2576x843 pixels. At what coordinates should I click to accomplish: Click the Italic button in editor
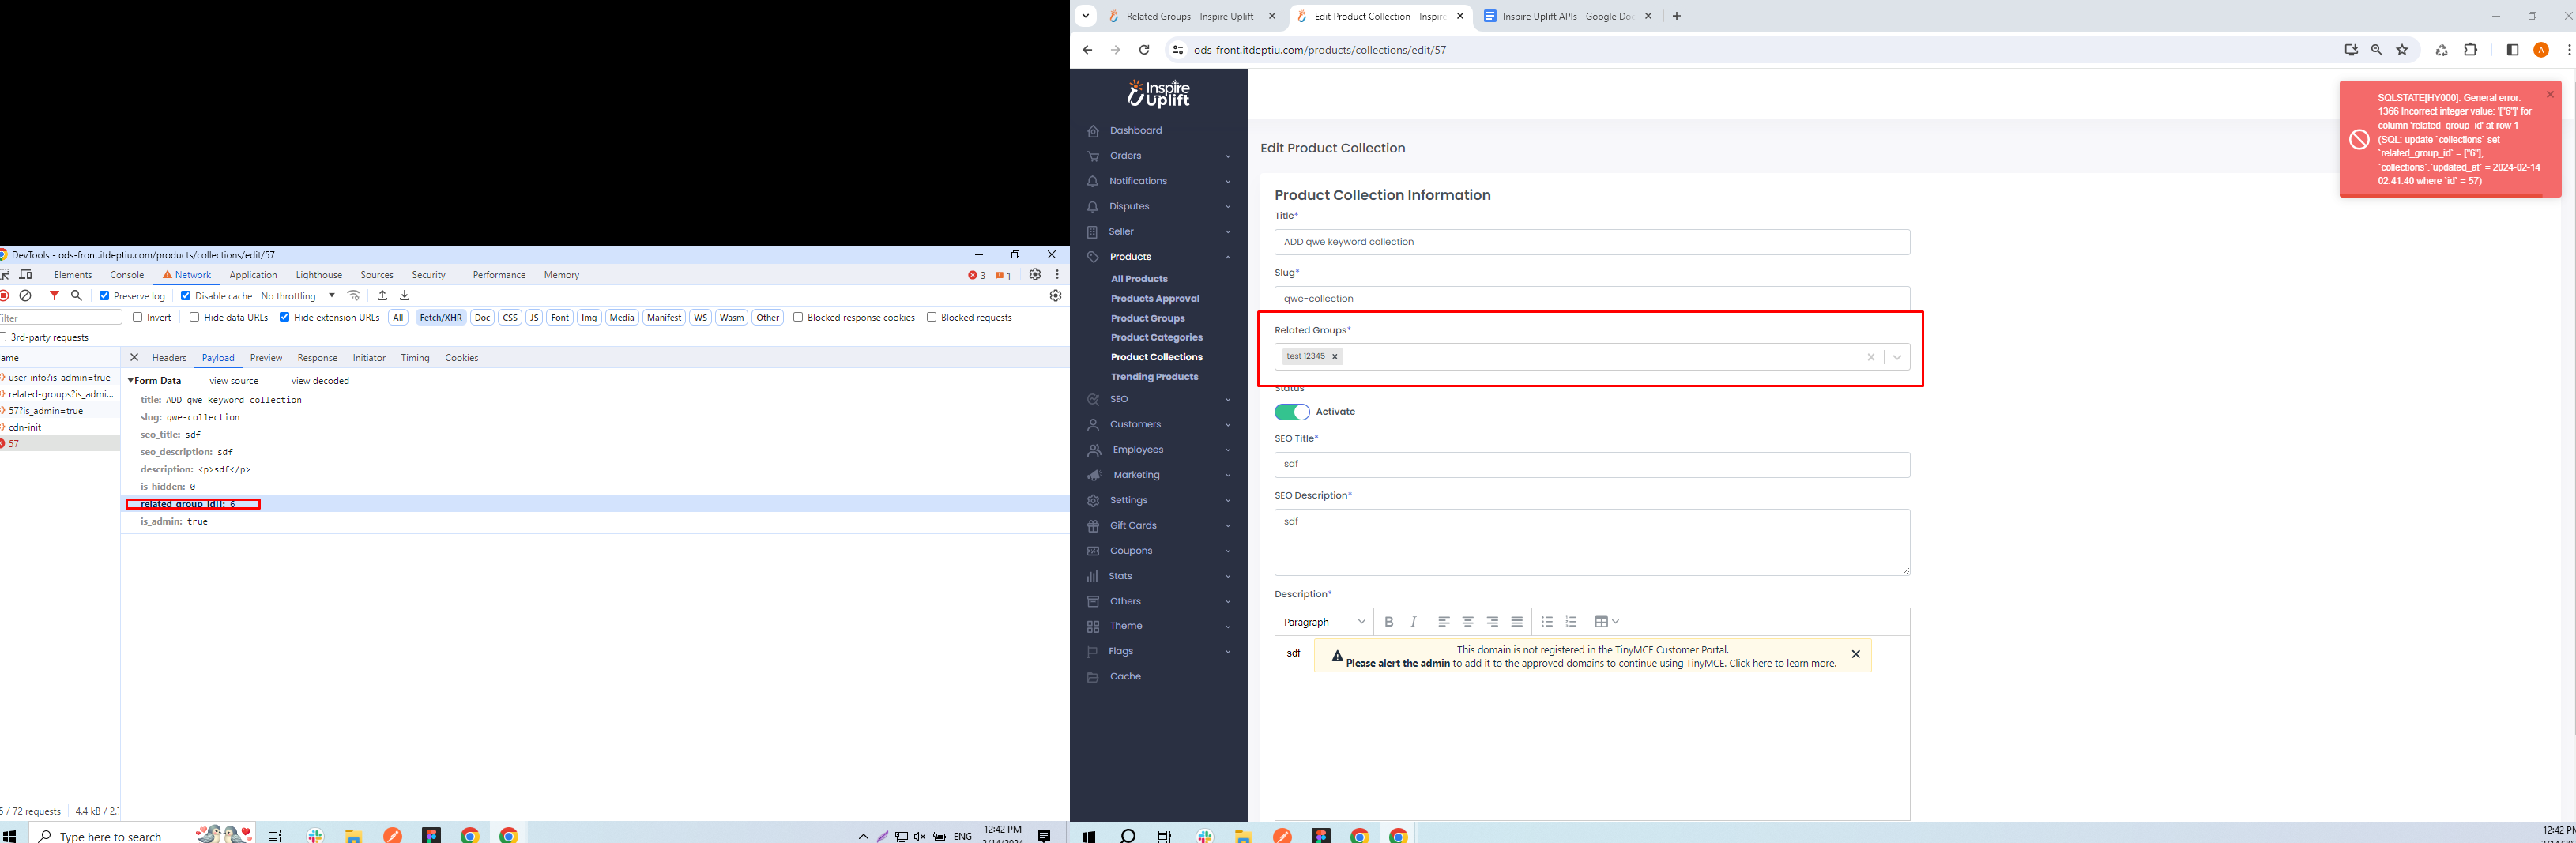pos(1413,622)
